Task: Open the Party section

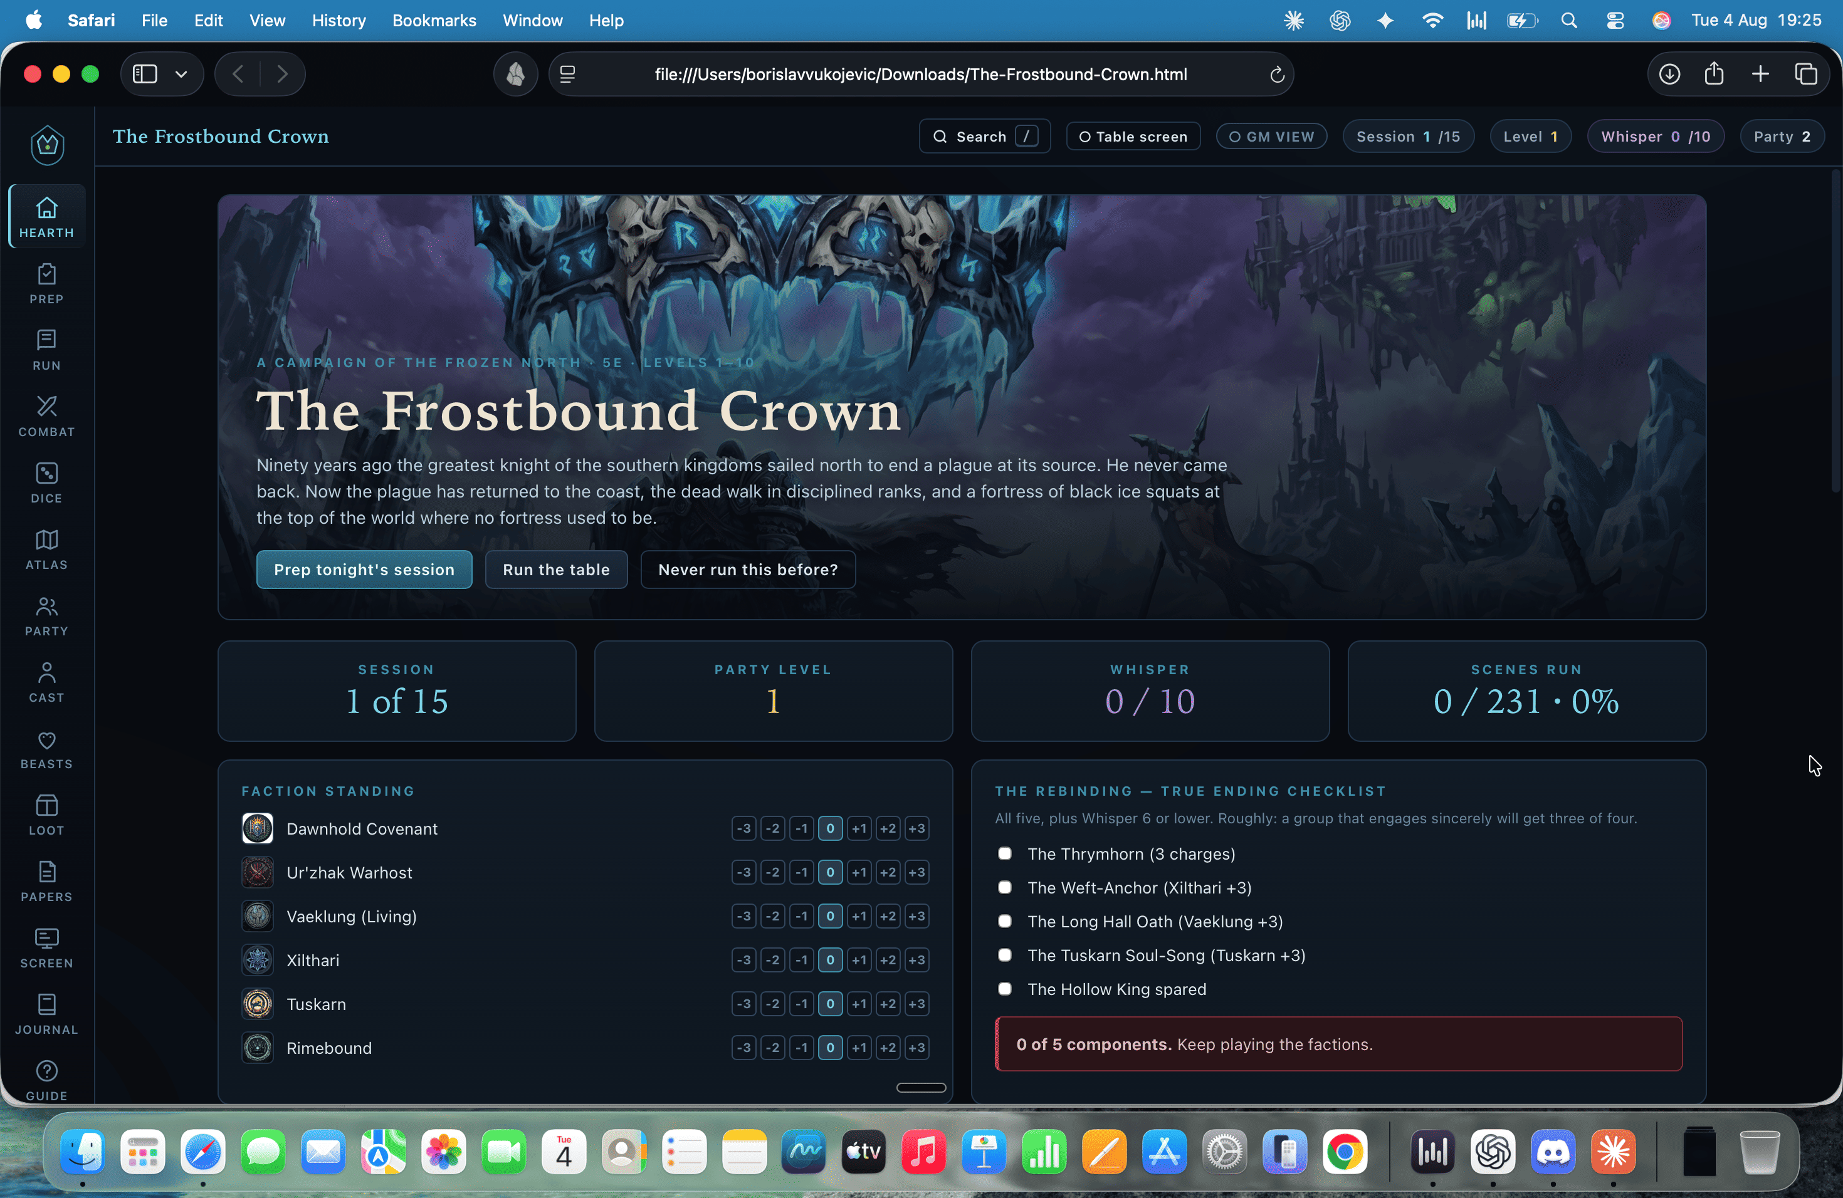Action: click(46, 616)
